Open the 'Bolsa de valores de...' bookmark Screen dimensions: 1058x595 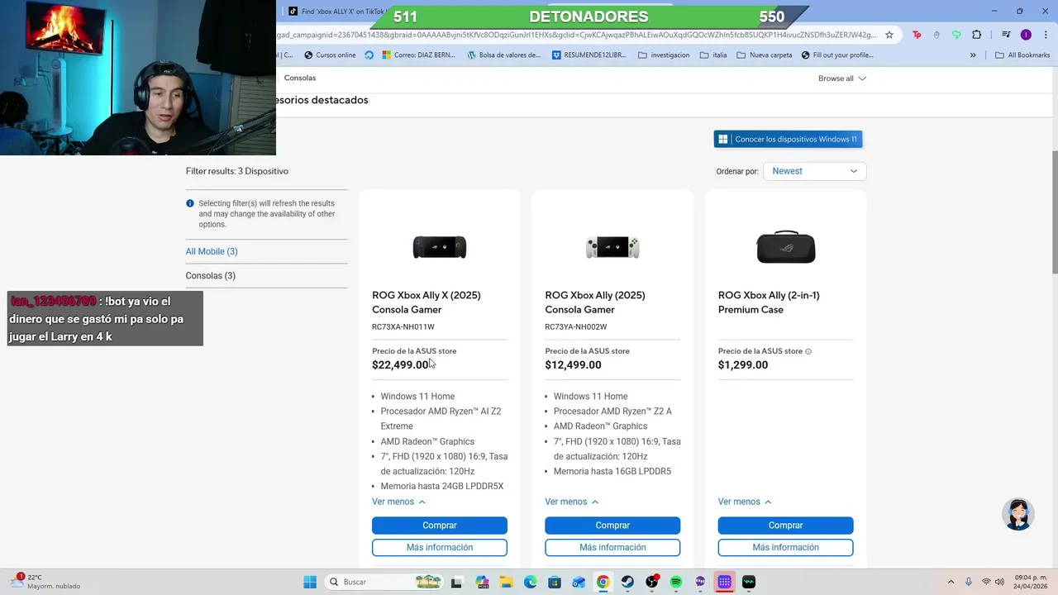(x=503, y=55)
